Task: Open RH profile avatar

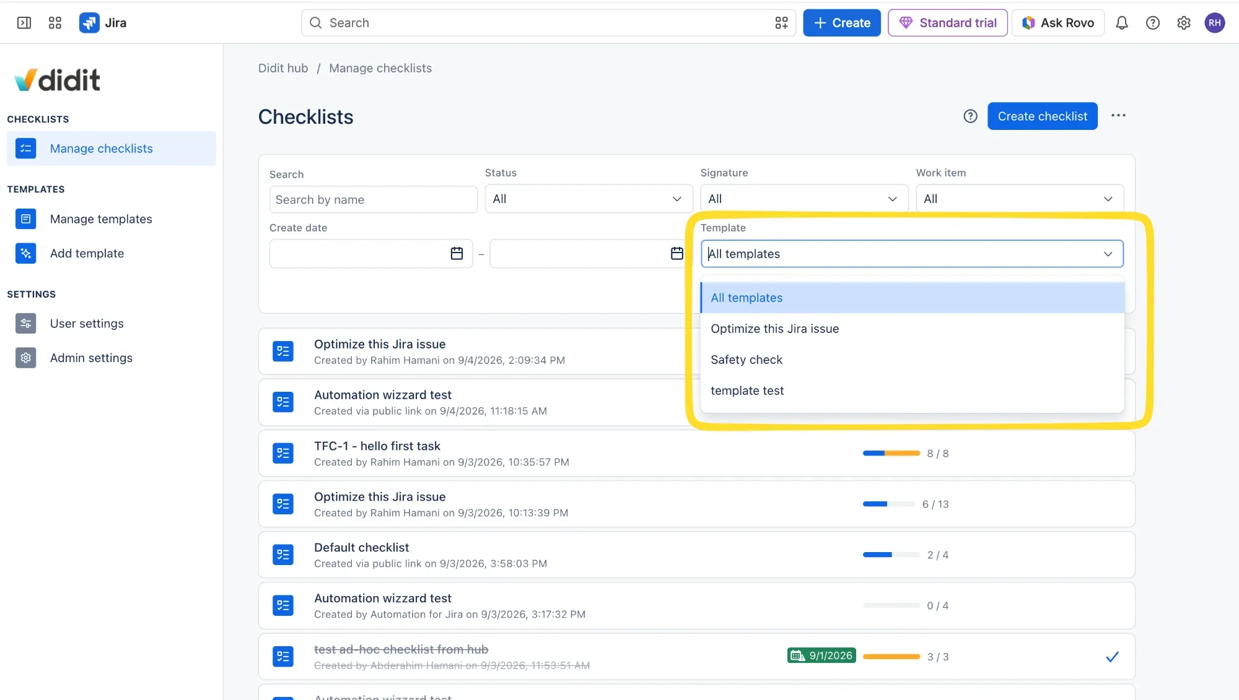Action: tap(1215, 23)
